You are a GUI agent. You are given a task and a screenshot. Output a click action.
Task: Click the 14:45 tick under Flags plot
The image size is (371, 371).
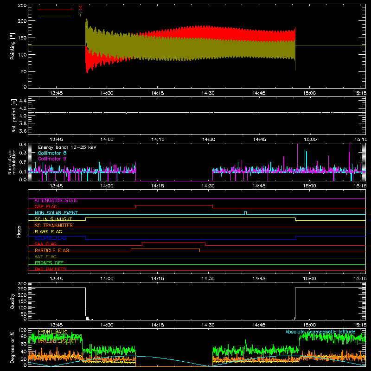coord(259,279)
